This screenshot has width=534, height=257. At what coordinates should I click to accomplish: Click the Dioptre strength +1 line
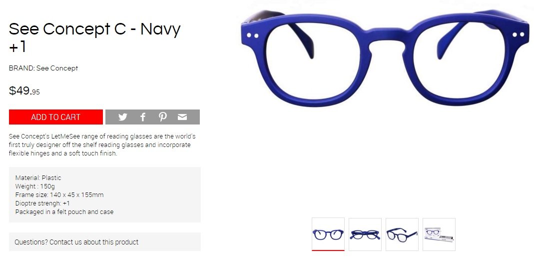42,203
